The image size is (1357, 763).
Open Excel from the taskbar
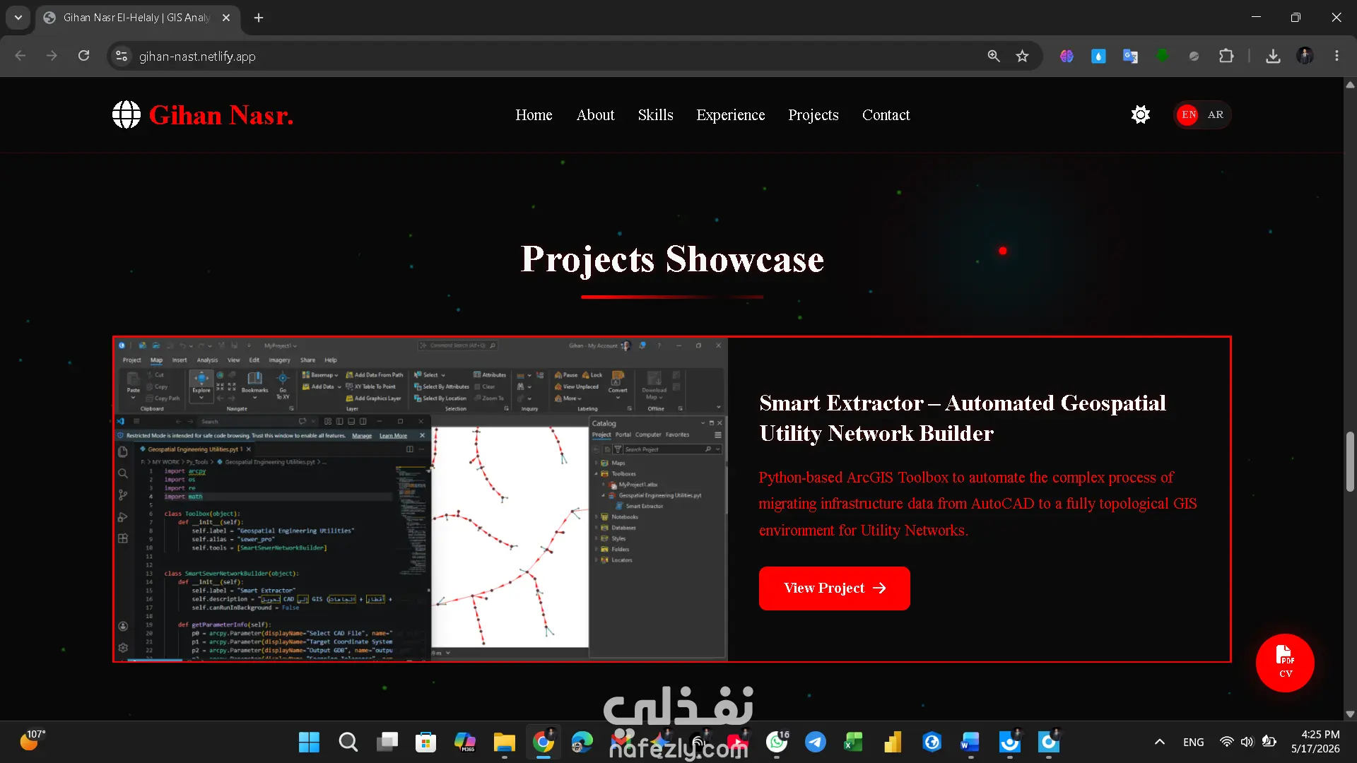click(854, 743)
